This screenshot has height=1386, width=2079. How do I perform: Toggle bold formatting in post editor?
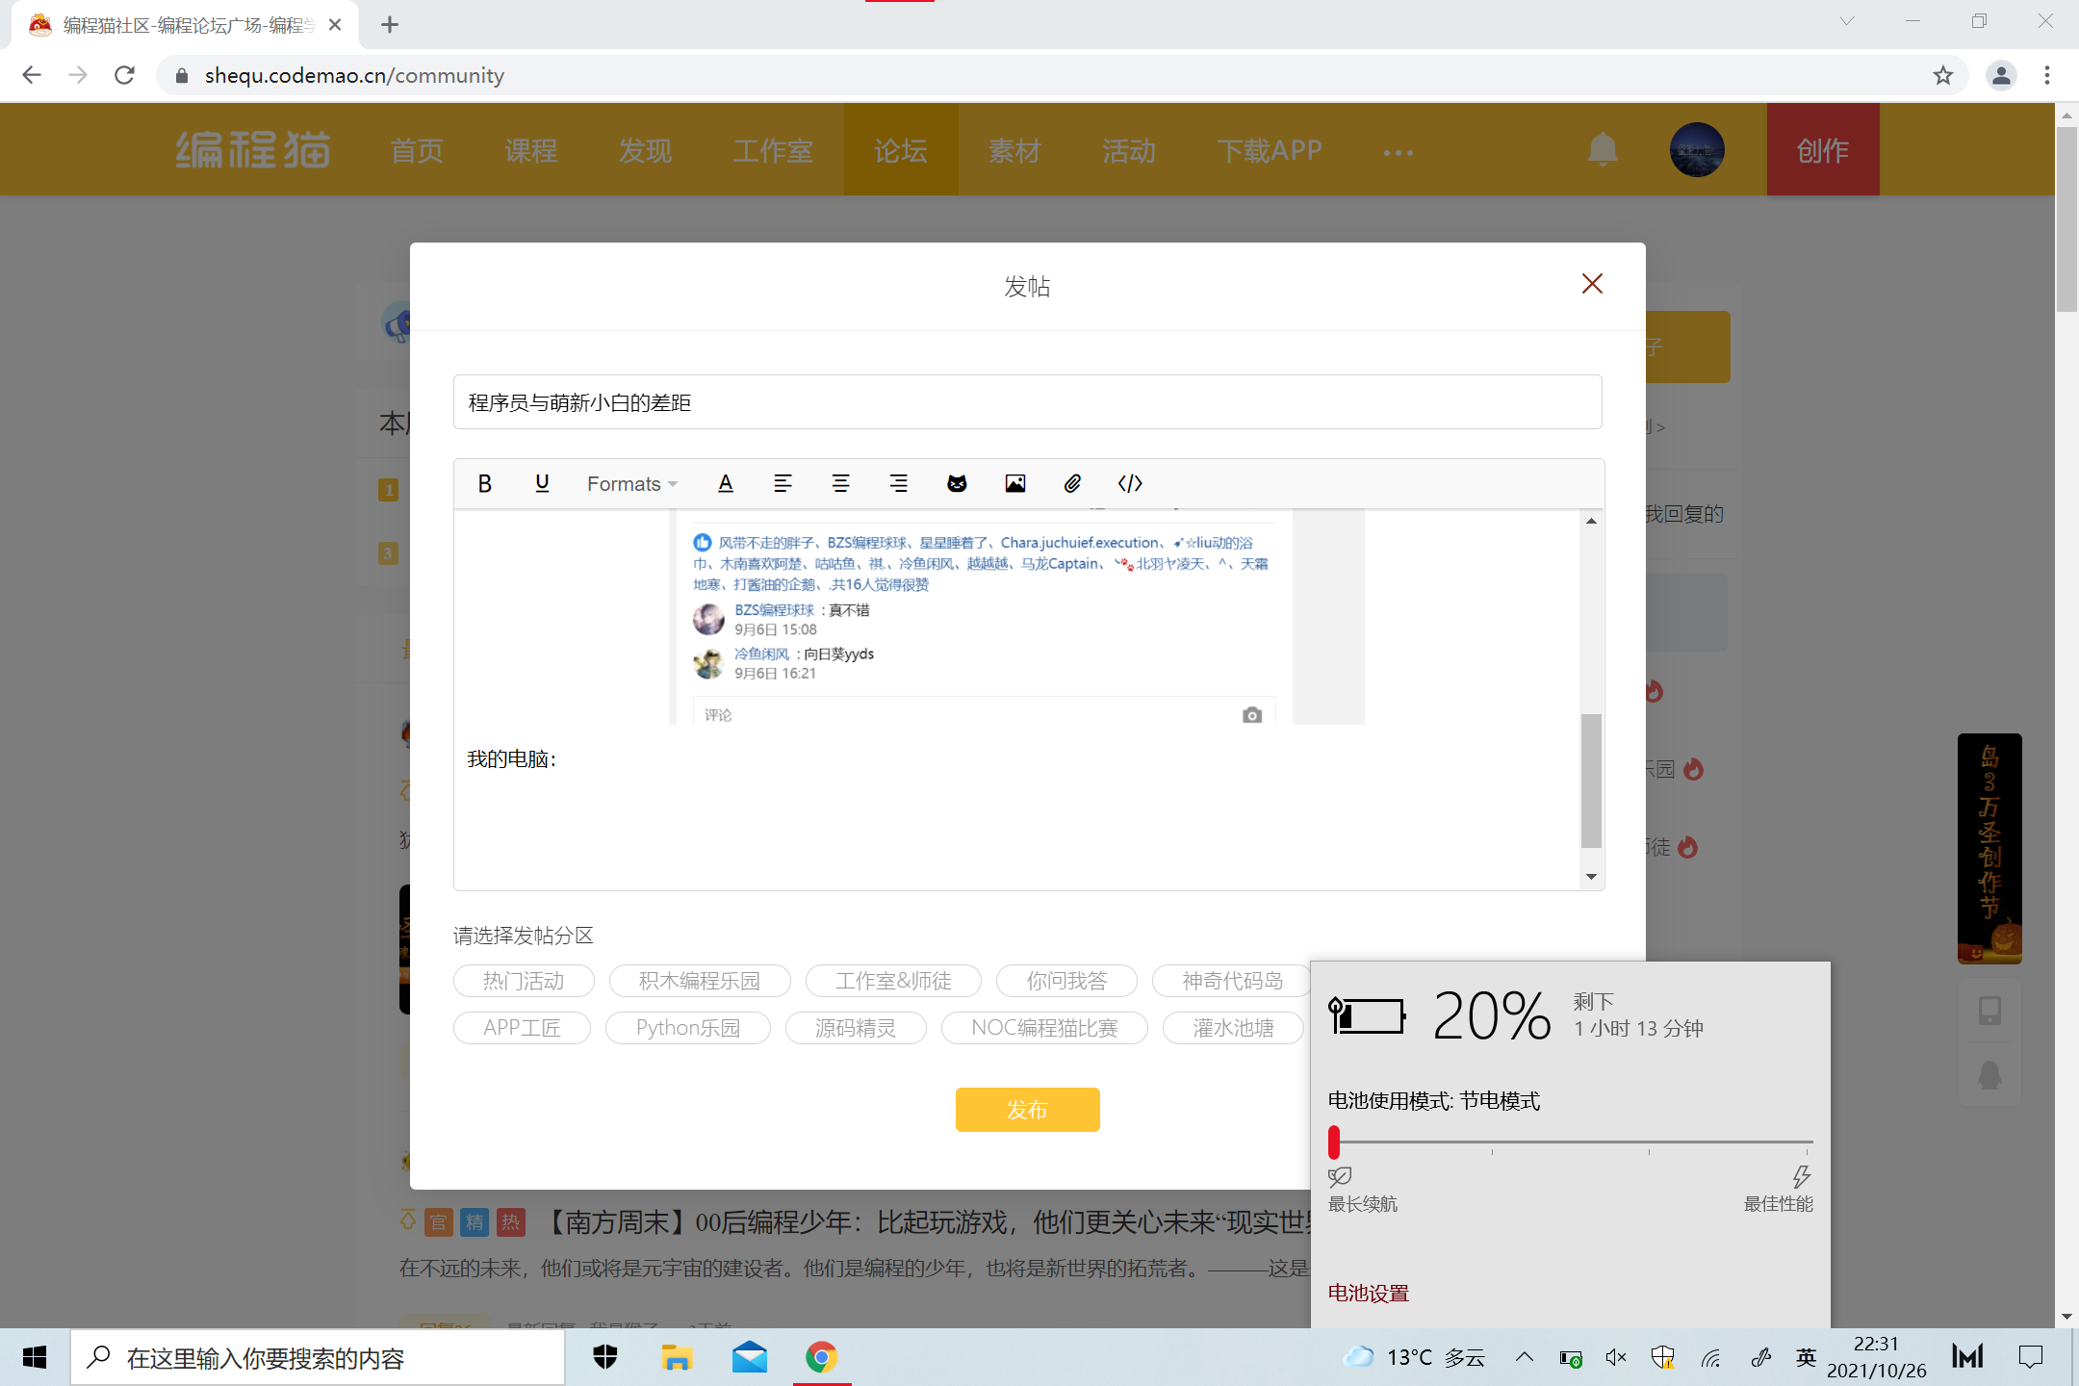[485, 483]
